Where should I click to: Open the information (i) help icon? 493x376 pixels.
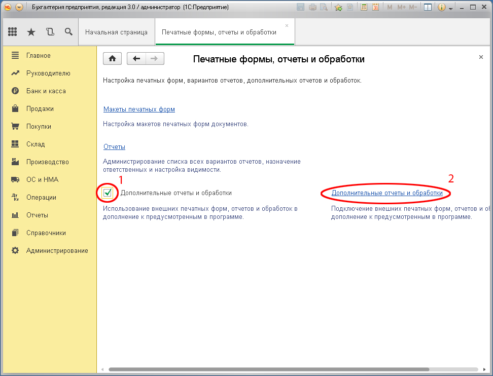pyautogui.click(x=441, y=7)
